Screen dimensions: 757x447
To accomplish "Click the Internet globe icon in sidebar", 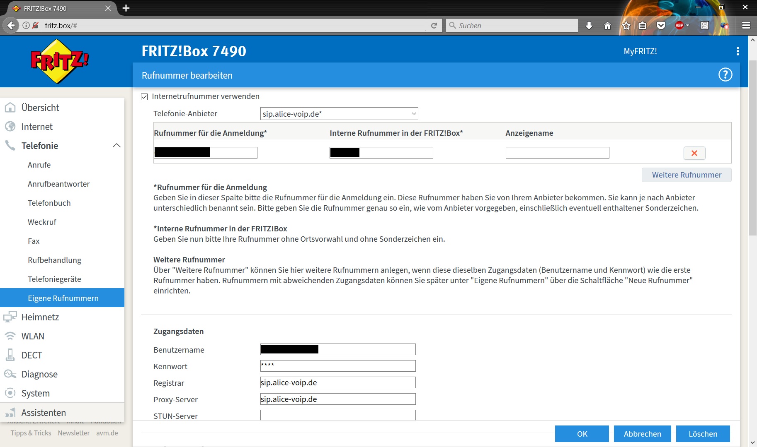I will (10, 127).
